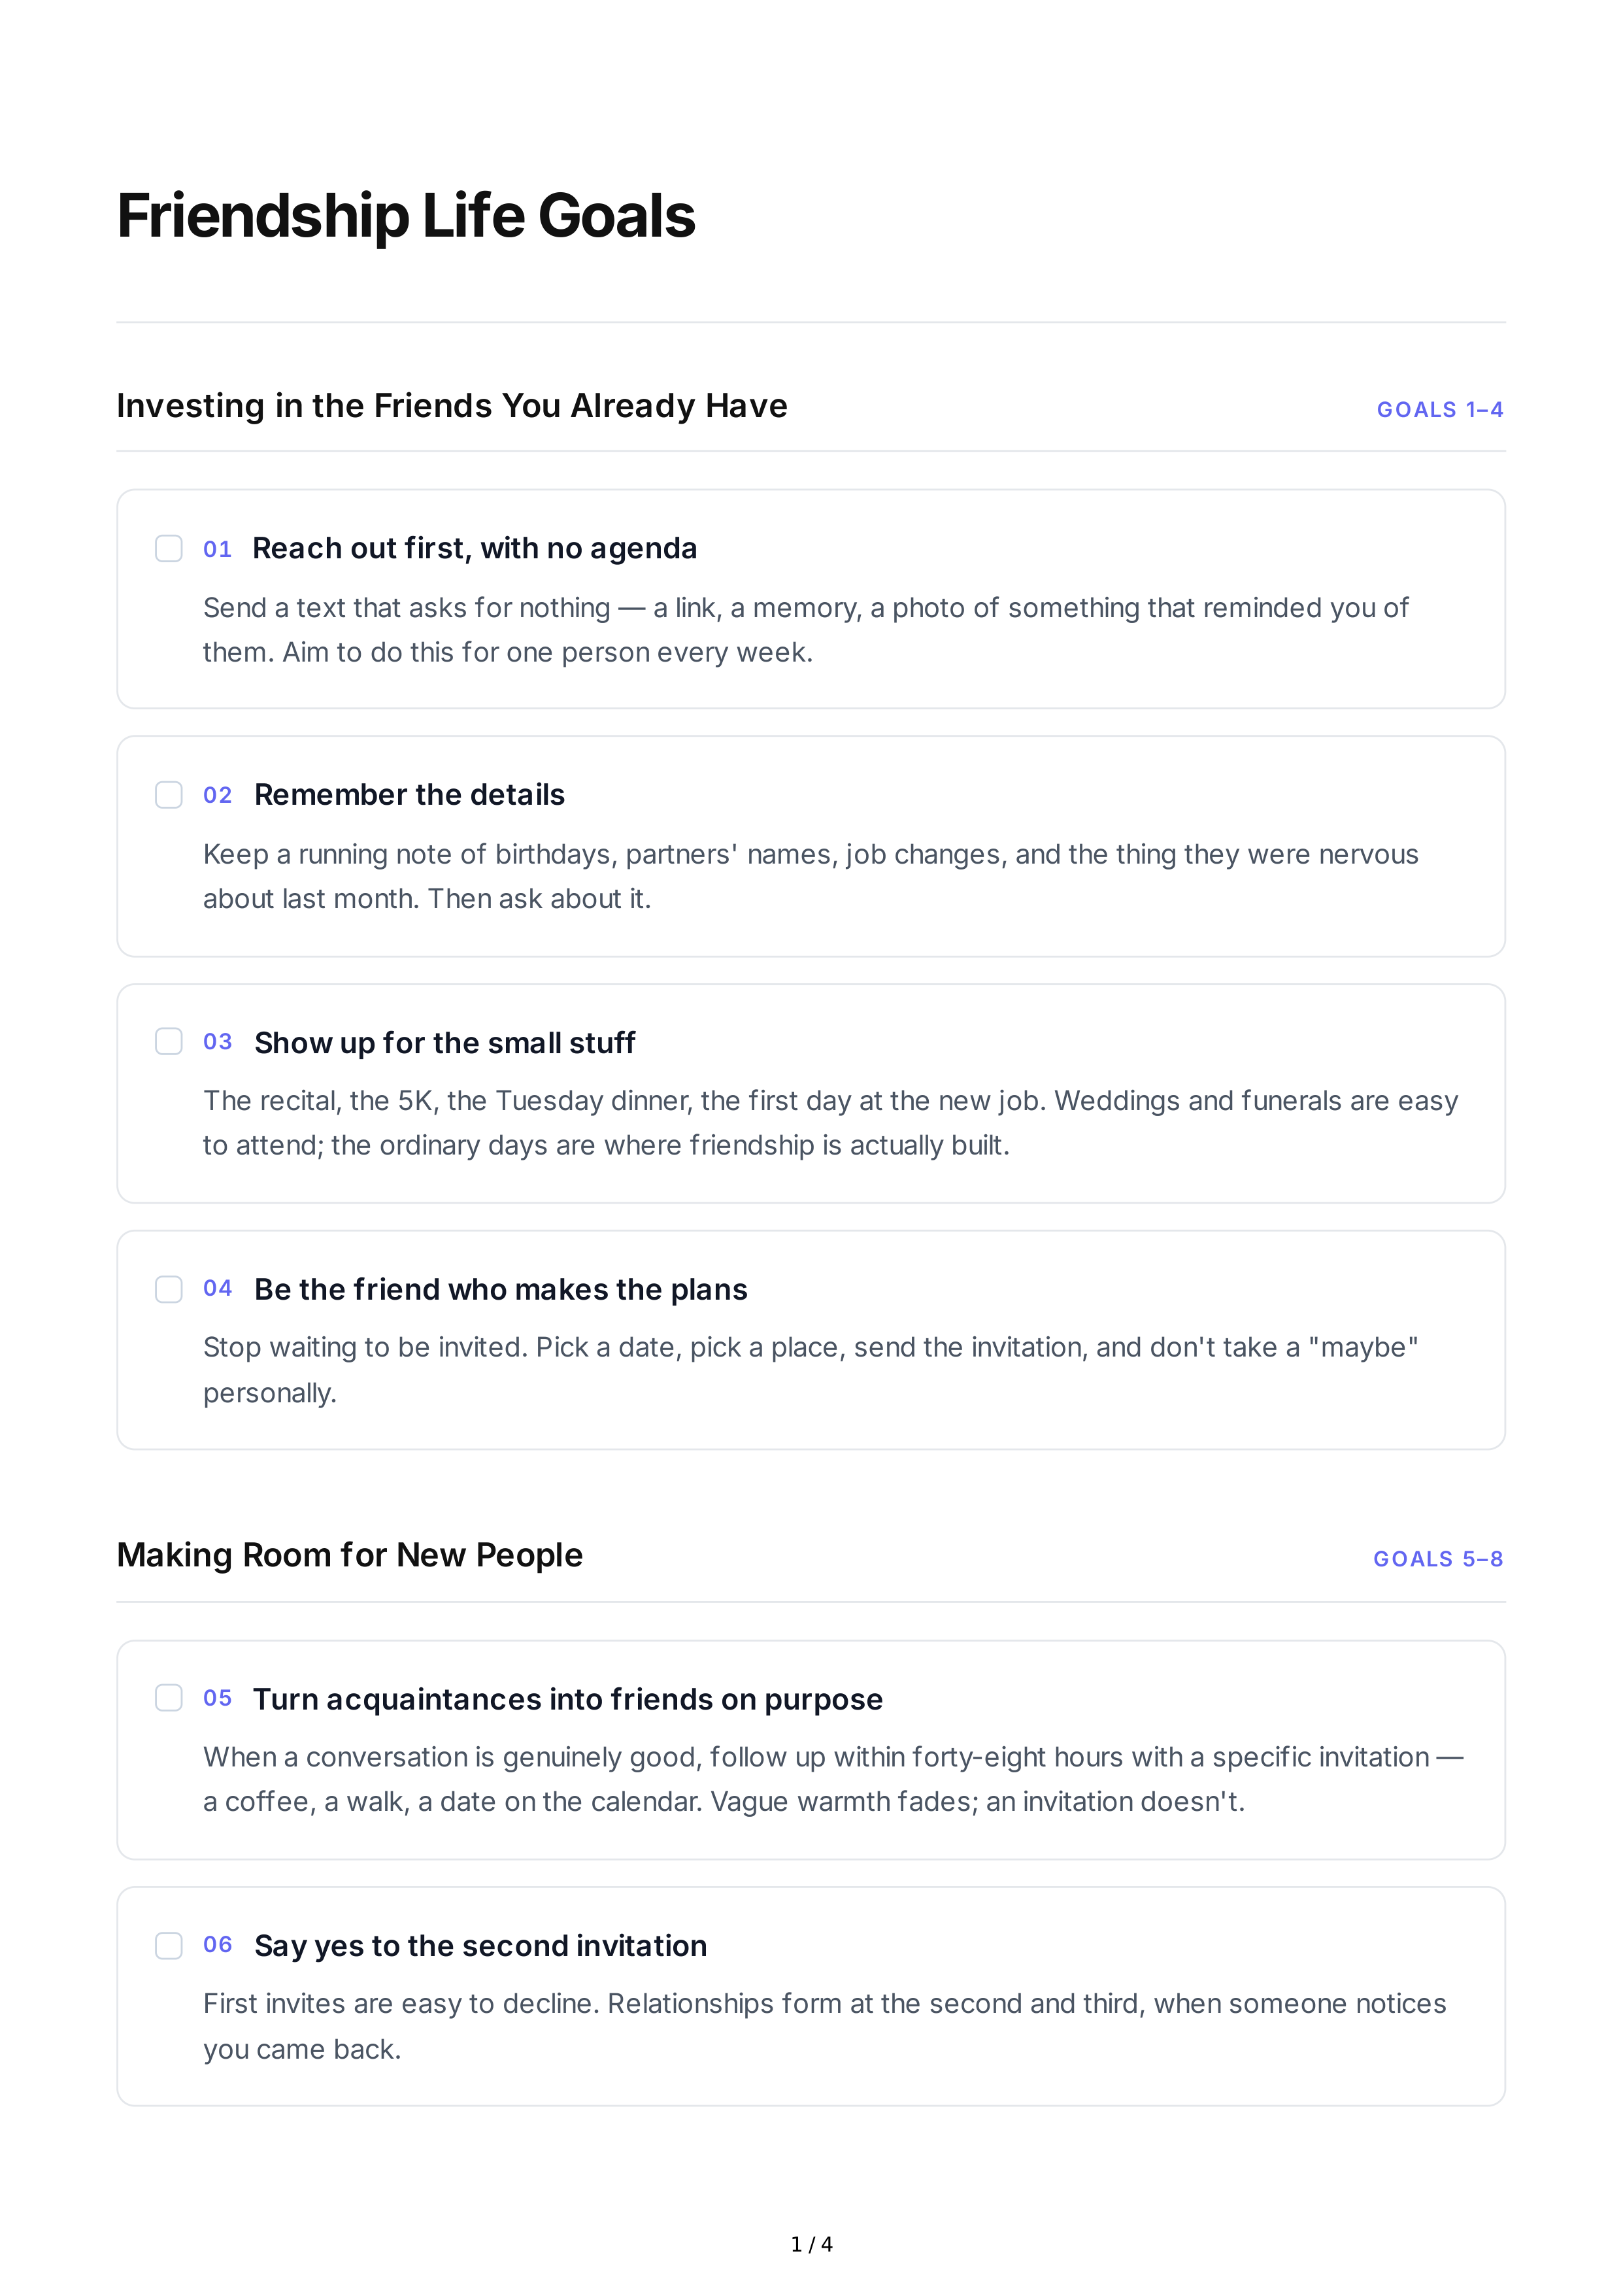The width and height of the screenshot is (1623, 2296).
Task: Check the box for goal 01
Action: (x=169, y=548)
